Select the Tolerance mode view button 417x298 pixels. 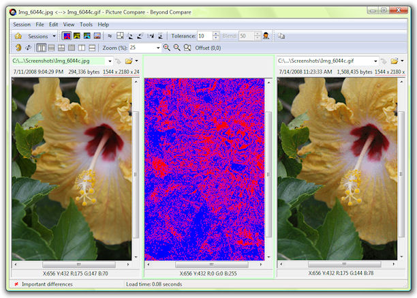(x=67, y=35)
